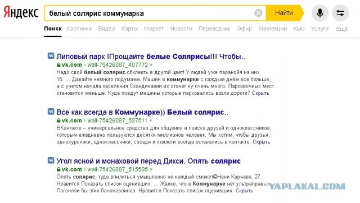The height and width of the screenshot is (203, 360).
Task: Click vk.com domain of second result
Action: (x=71, y=121)
